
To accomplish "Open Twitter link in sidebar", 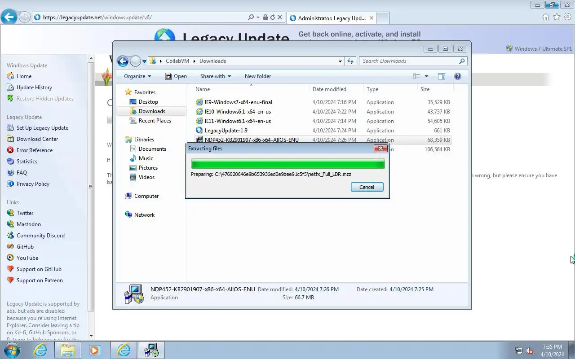I will (25, 213).
